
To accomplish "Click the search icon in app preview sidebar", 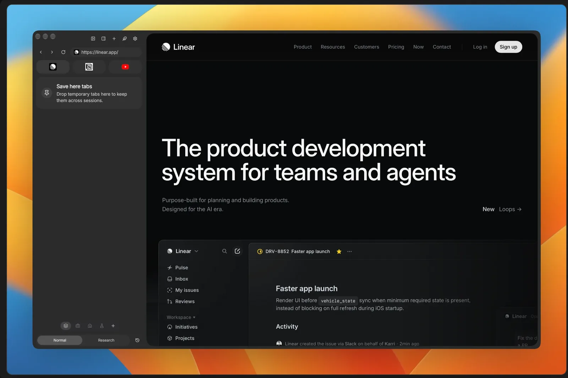I will pyautogui.click(x=224, y=251).
